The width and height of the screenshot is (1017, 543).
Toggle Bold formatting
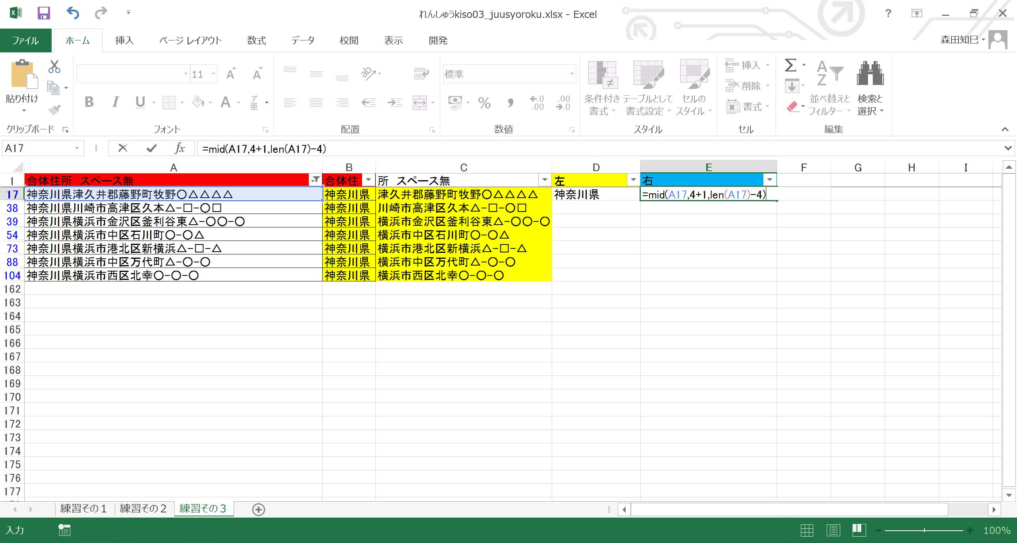click(89, 102)
